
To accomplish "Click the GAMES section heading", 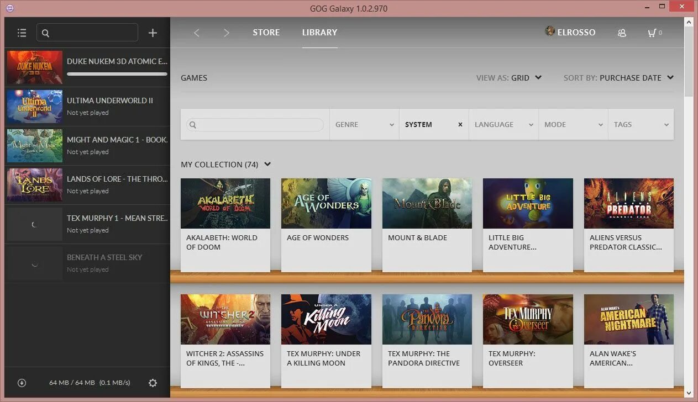I will (194, 78).
